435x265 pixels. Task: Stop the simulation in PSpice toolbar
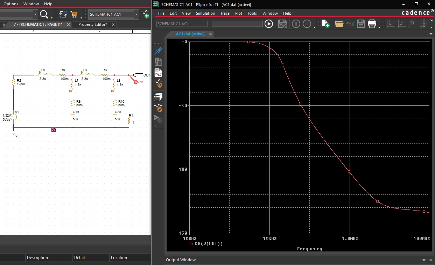pos(307,24)
